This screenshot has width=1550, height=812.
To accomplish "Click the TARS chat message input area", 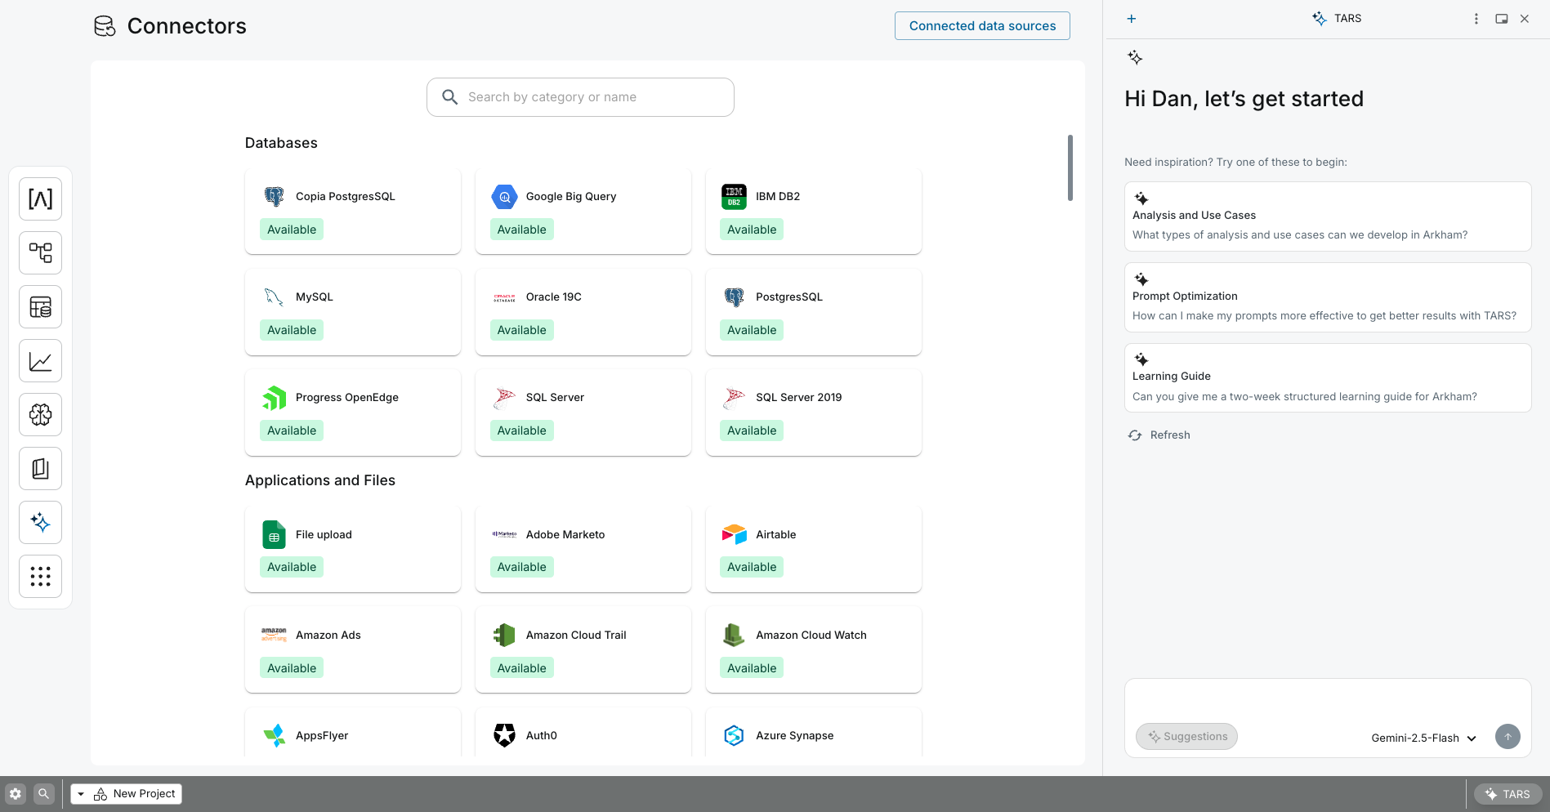I will tap(1328, 700).
